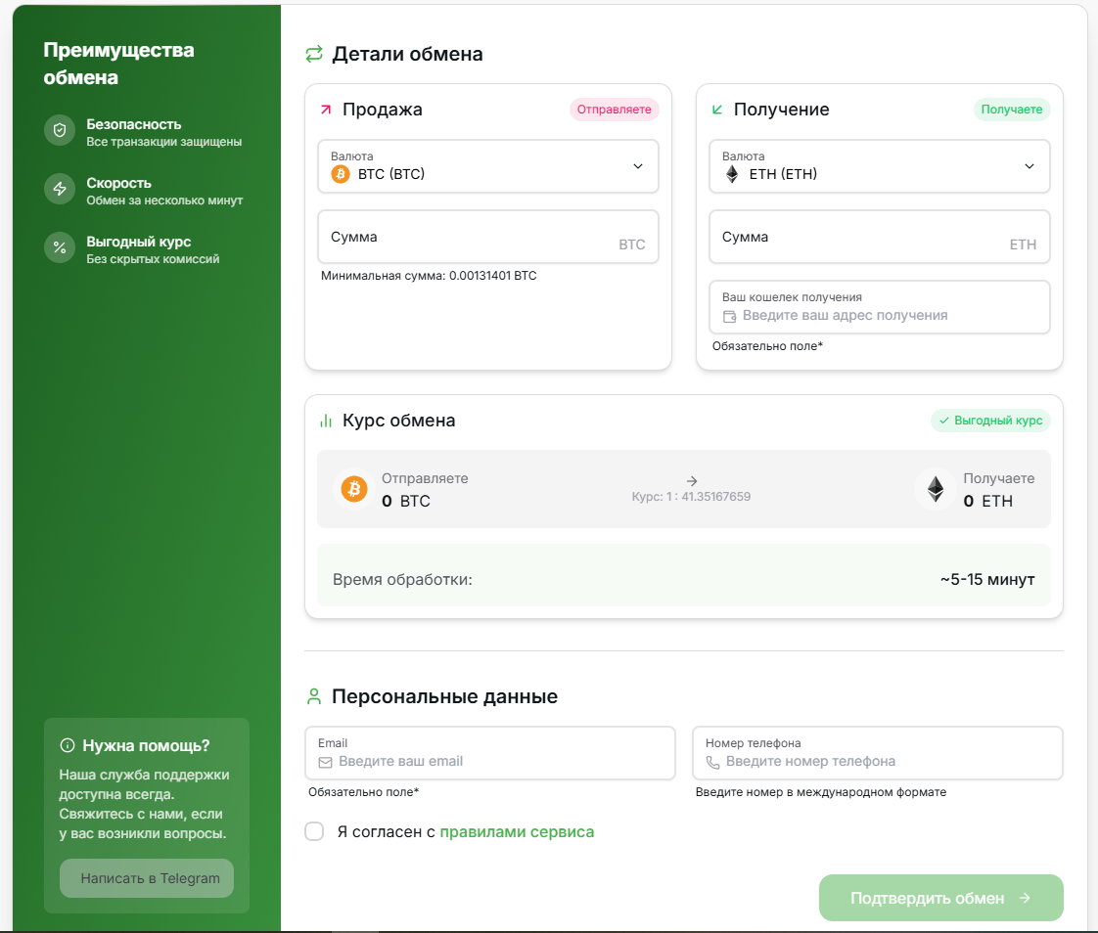Click the Ethereum icon in Курс обмена
Viewport: 1098px width, 933px height.
[936, 489]
